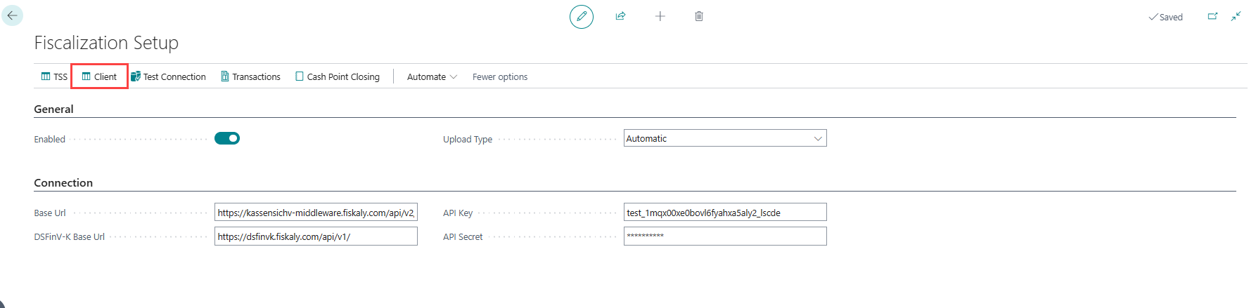This screenshot has width=1256, height=308.
Task: Click the plus new record icon
Action: coord(660,16)
